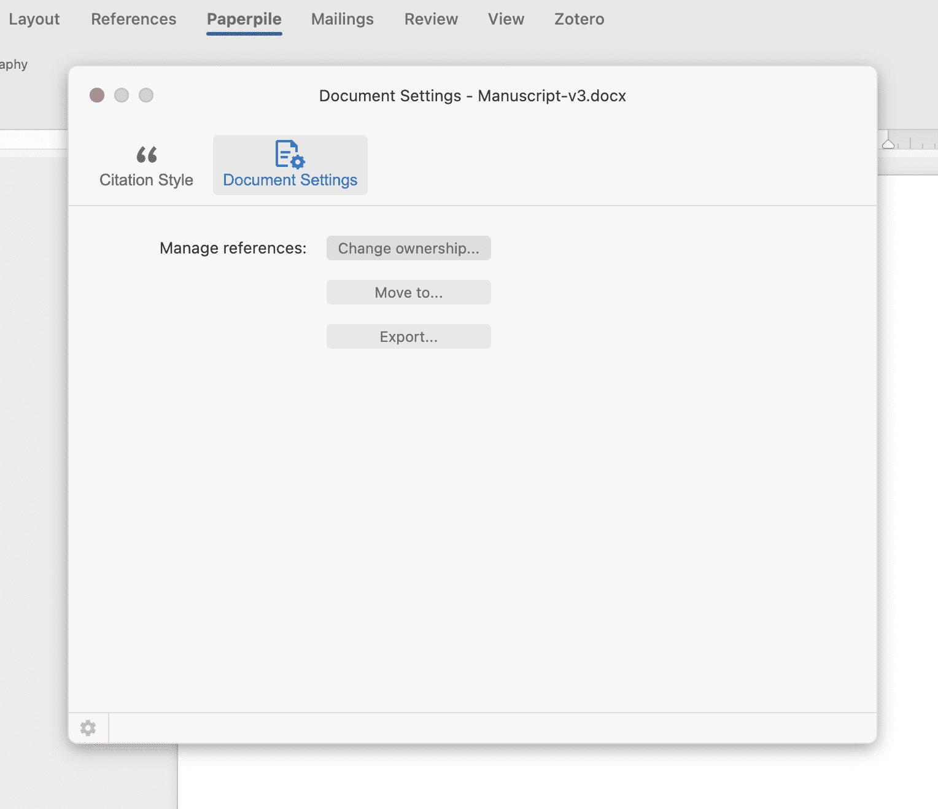The width and height of the screenshot is (938, 809).
Task: Open the References ribbon tab
Action: point(134,19)
